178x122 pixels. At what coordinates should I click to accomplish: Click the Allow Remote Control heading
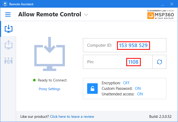click(x=50, y=14)
